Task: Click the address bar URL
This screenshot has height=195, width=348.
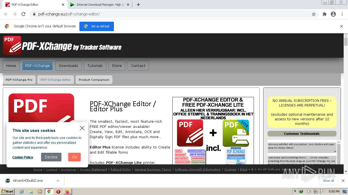Action: (69, 14)
